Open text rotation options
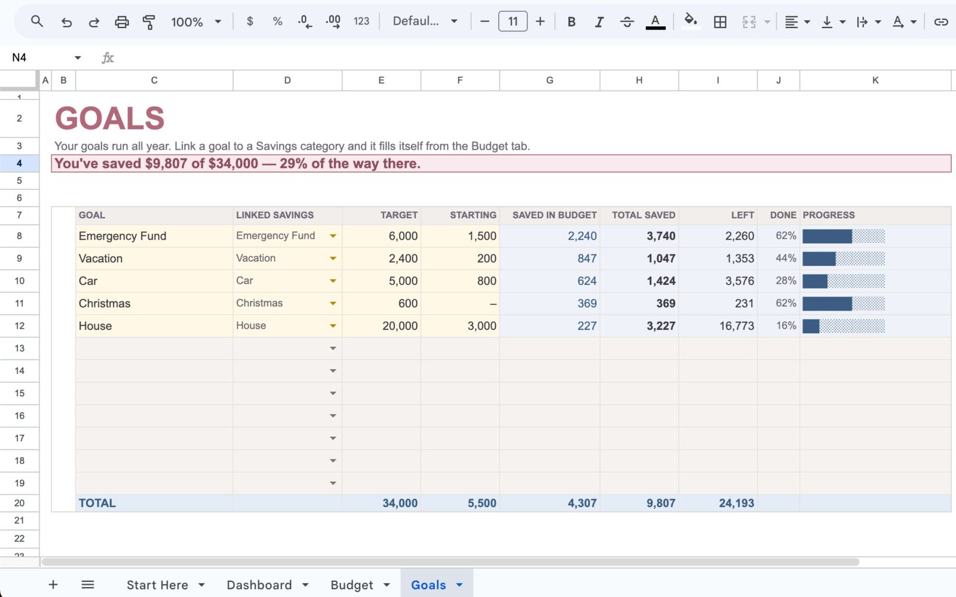956x597 pixels. coord(904,22)
